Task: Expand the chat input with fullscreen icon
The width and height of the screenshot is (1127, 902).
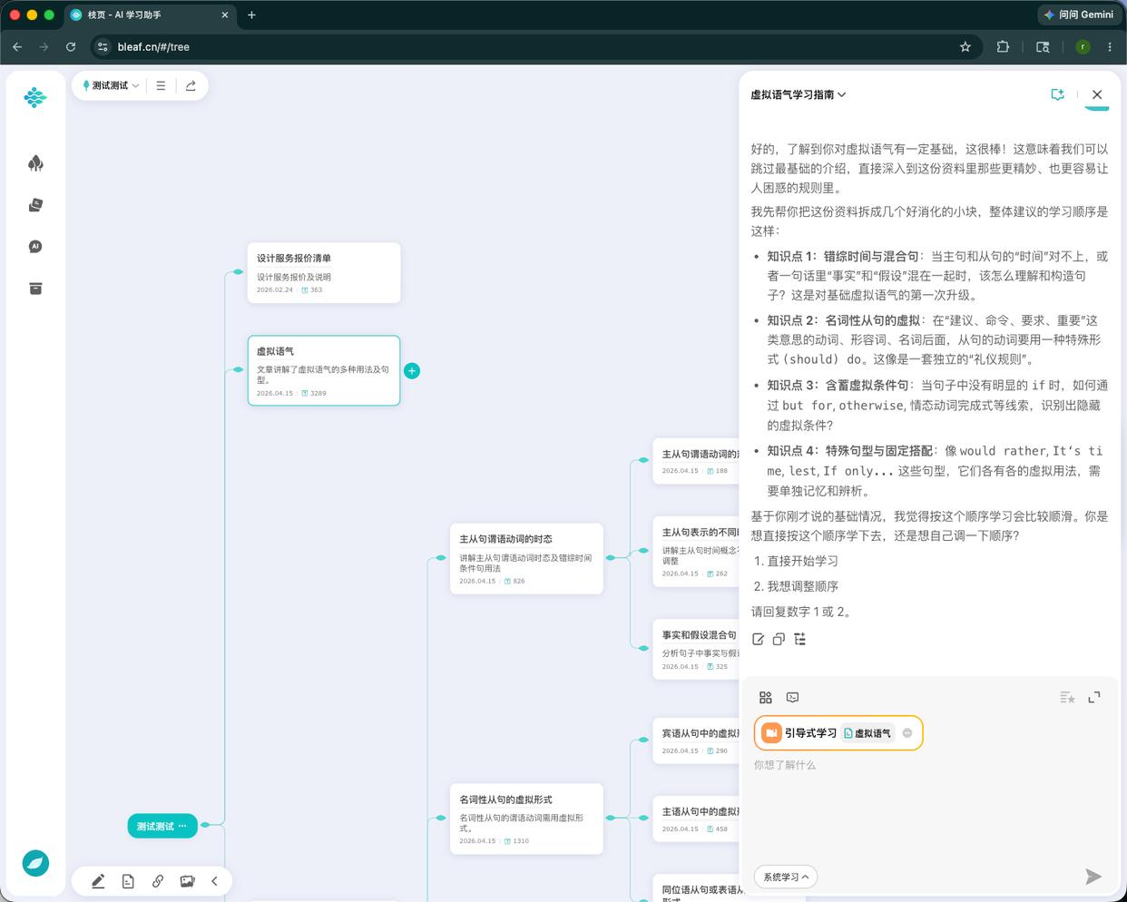Action: coord(1094,697)
